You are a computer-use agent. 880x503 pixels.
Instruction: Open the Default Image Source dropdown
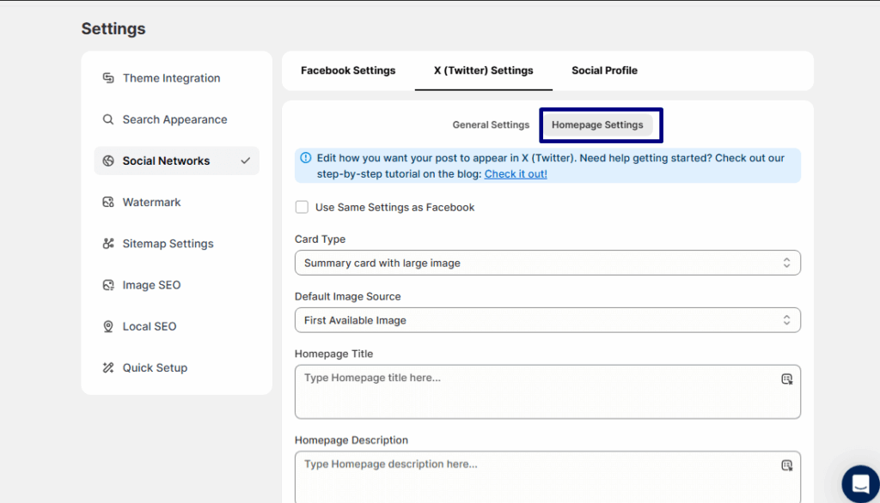[547, 320]
